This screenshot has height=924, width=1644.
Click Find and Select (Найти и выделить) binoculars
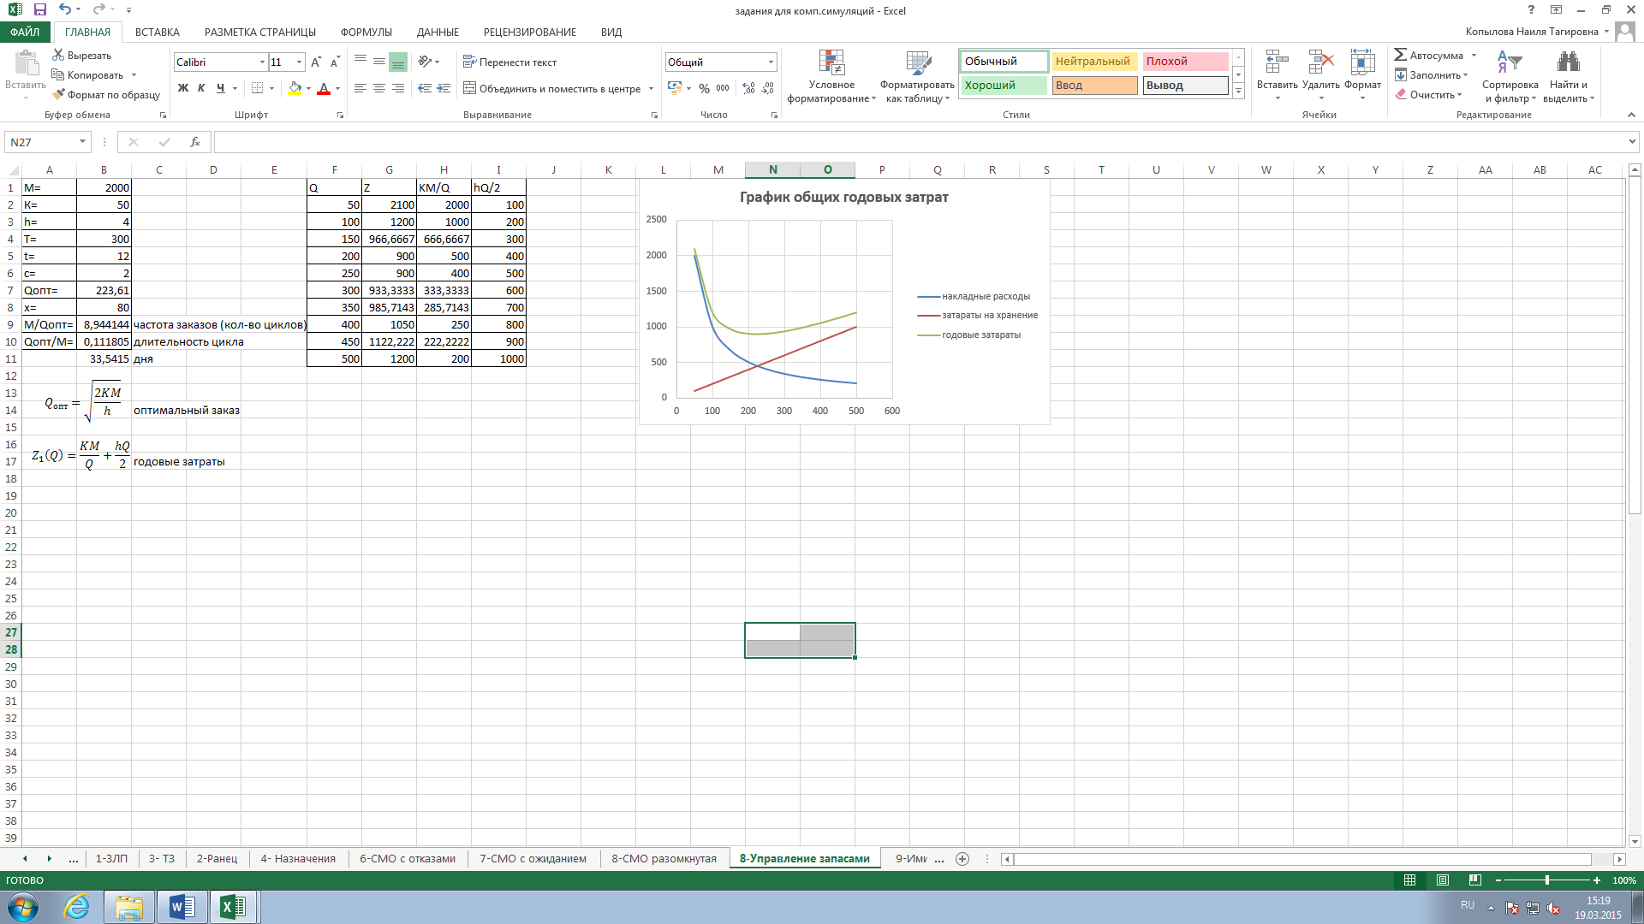click(x=1569, y=76)
